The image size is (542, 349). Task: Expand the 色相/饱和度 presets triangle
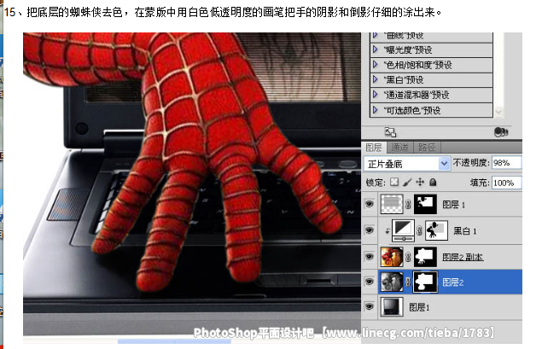pos(376,65)
